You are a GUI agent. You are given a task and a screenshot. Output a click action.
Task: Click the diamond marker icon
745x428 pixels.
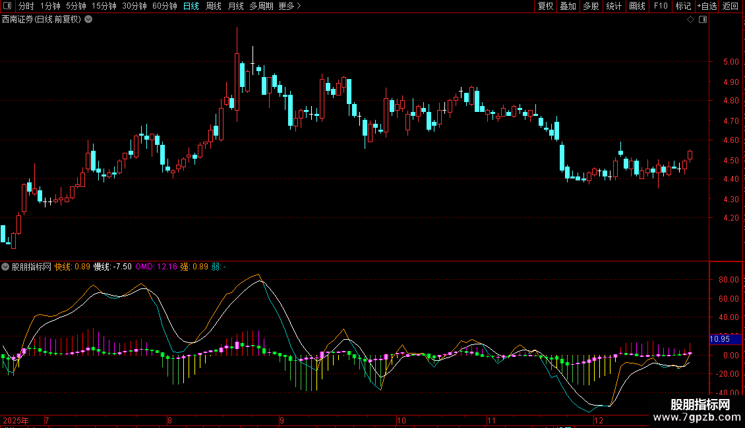pos(690,20)
